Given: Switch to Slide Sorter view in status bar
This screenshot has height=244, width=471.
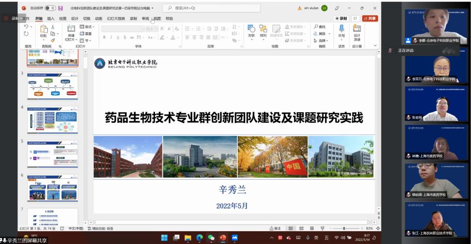Looking at the screenshot, I should (301, 228).
